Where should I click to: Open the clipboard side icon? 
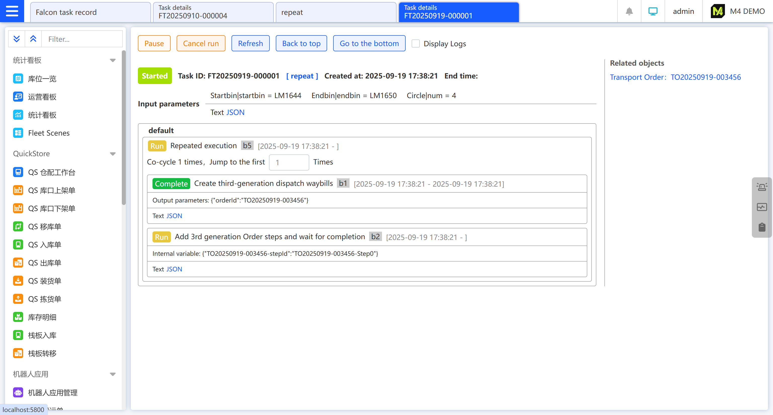click(762, 227)
